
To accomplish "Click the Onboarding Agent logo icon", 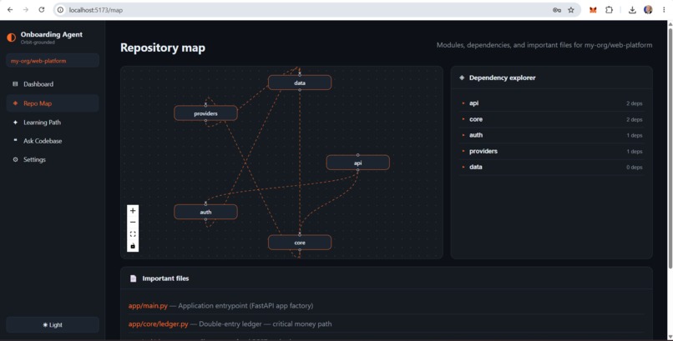I will click(12, 38).
